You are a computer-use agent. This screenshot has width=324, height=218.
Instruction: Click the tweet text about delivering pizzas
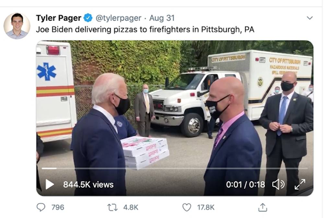[145, 29]
